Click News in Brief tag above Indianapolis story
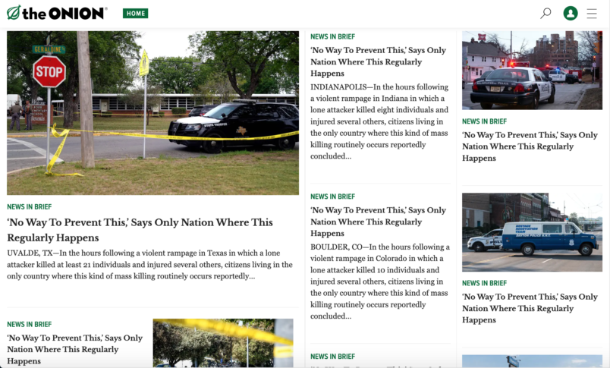Image resolution: width=610 pixels, height=368 pixels. (332, 36)
